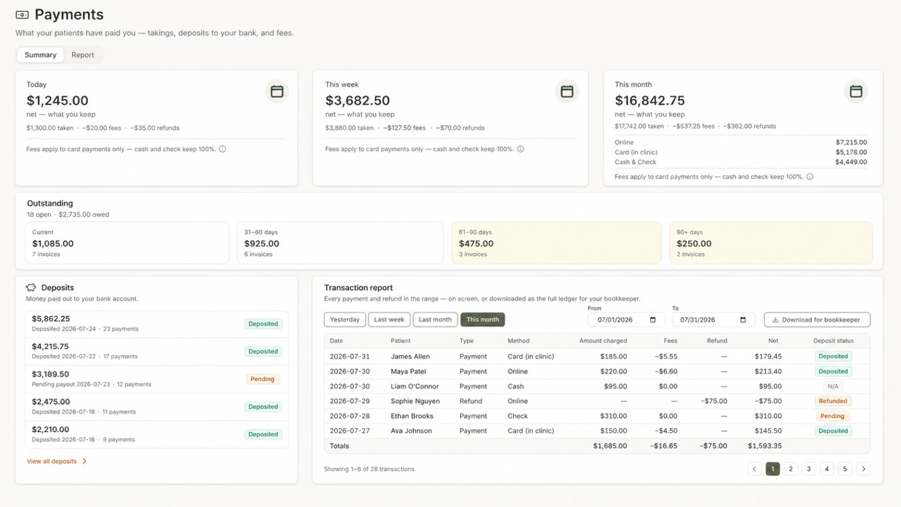
Task: Click the From date field 07/01/2026
Action: (x=626, y=320)
